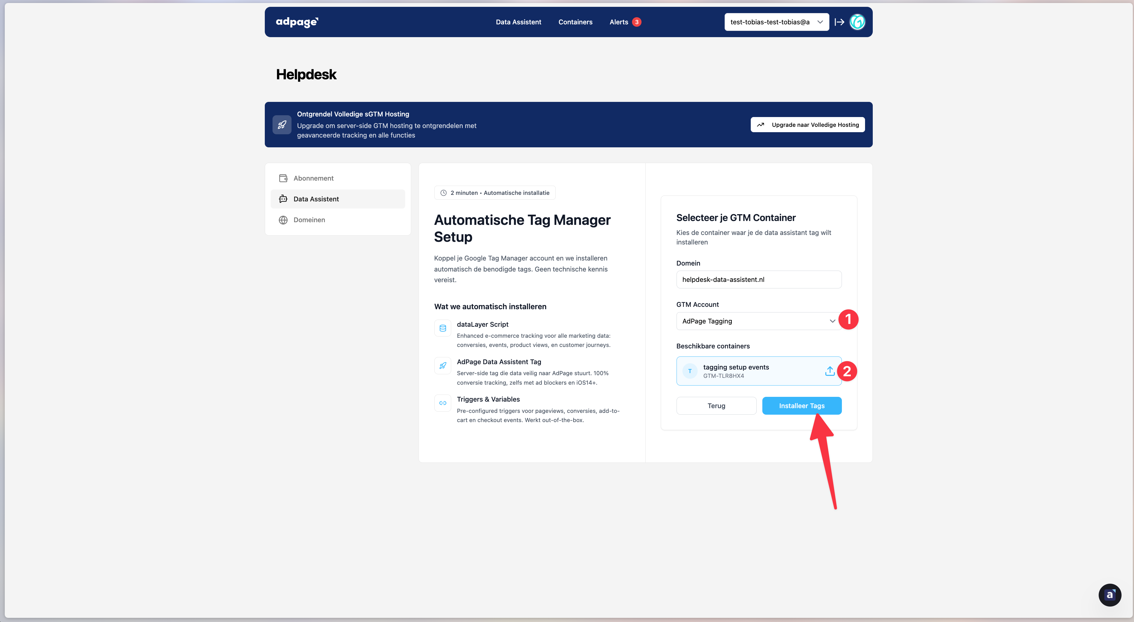Click the red Alerts count badge
Image resolution: width=1134 pixels, height=622 pixels.
tap(636, 22)
